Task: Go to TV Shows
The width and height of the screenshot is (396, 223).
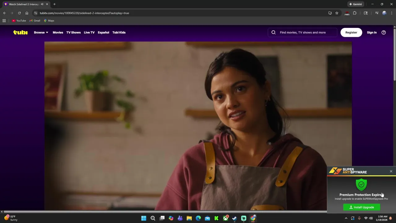Action: [x=73, y=33]
